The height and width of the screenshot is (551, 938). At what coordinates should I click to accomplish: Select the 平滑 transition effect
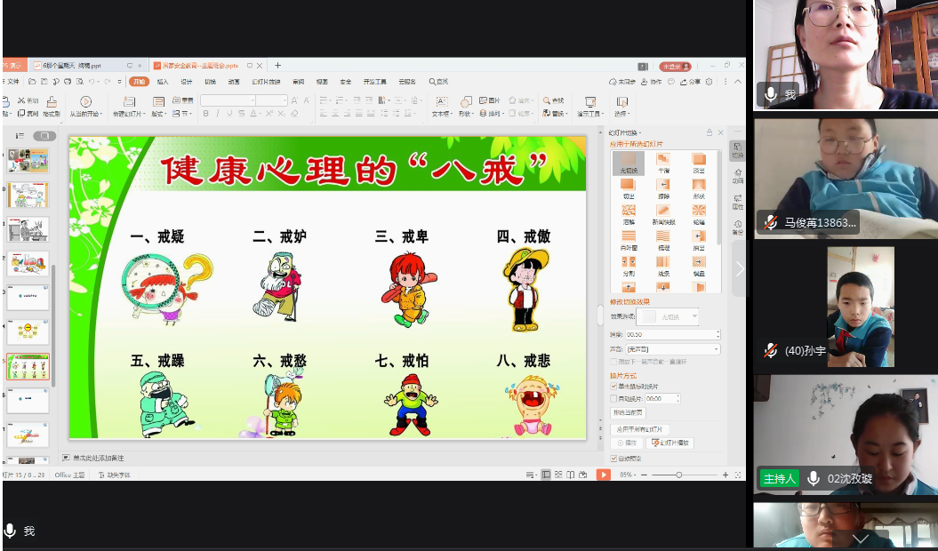663,161
